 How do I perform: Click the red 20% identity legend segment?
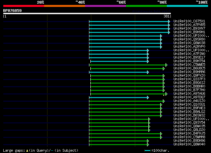click(24, 6)
